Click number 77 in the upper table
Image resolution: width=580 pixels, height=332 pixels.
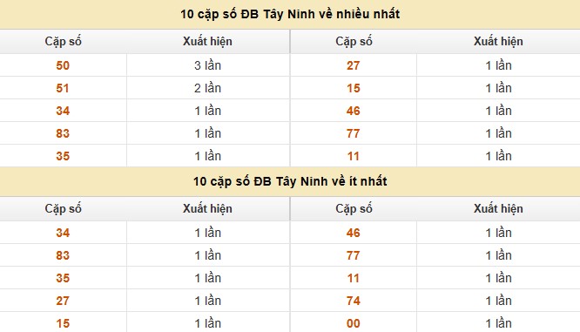point(354,133)
